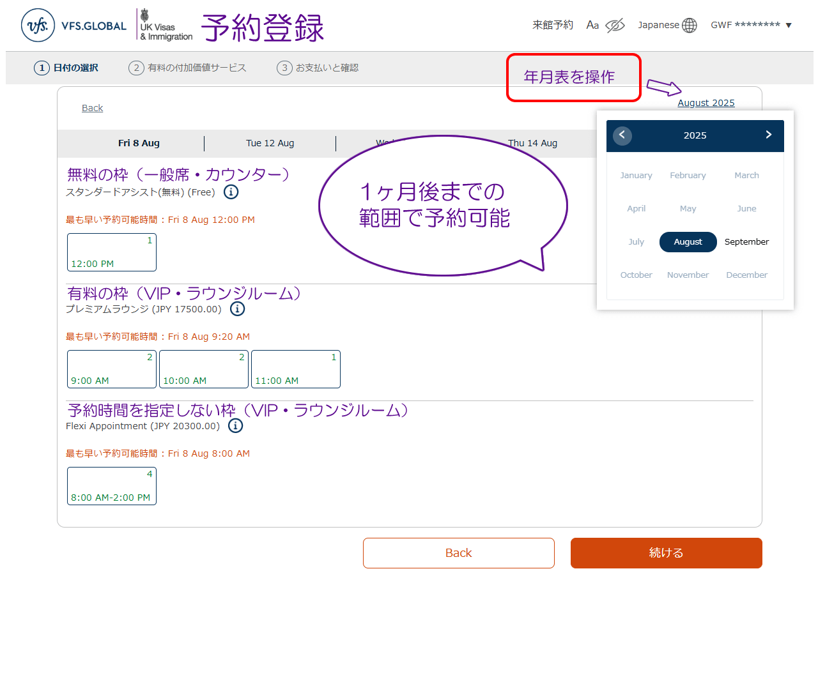The width and height of the screenshot is (818, 677).
Task: Open the Japanese language globe selector
Action: (x=689, y=26)
